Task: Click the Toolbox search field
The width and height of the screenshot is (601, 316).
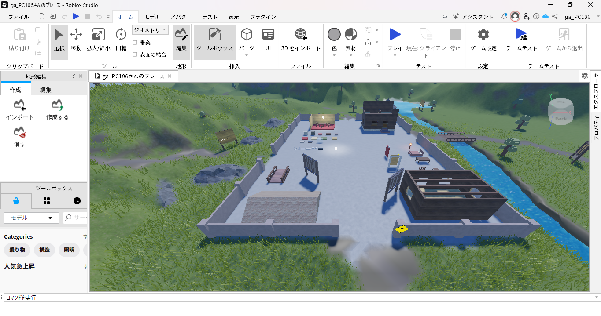Action: [75, 218]
